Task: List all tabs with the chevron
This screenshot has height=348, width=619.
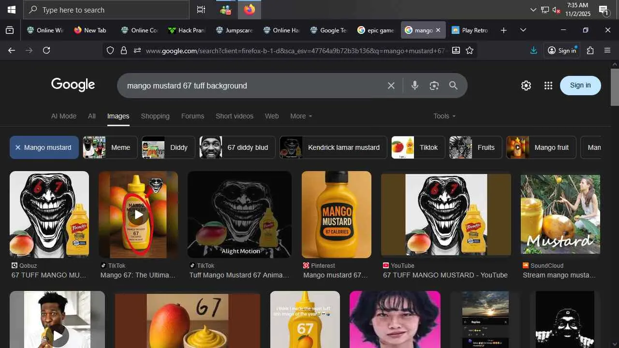Action: pyautogui.click(x=523, y=30)
